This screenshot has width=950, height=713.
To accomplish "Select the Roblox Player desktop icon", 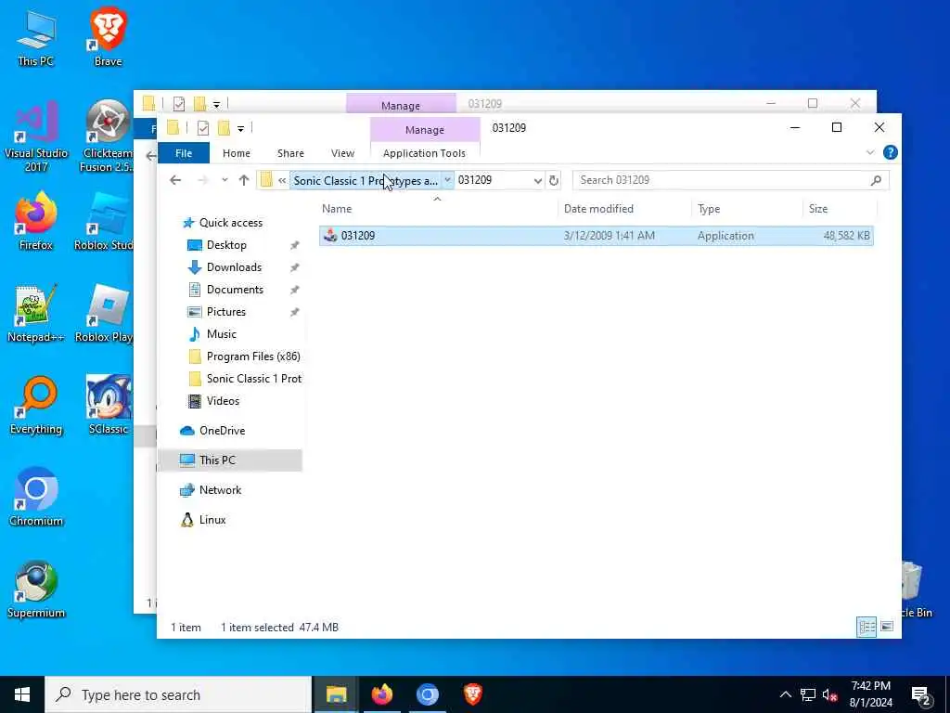I will [106, 313].
